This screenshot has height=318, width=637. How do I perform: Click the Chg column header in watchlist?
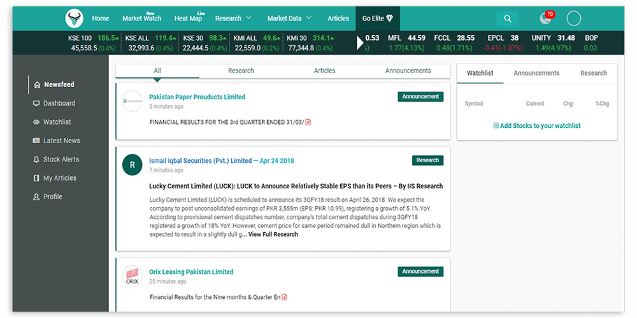(x=568, y=104)
